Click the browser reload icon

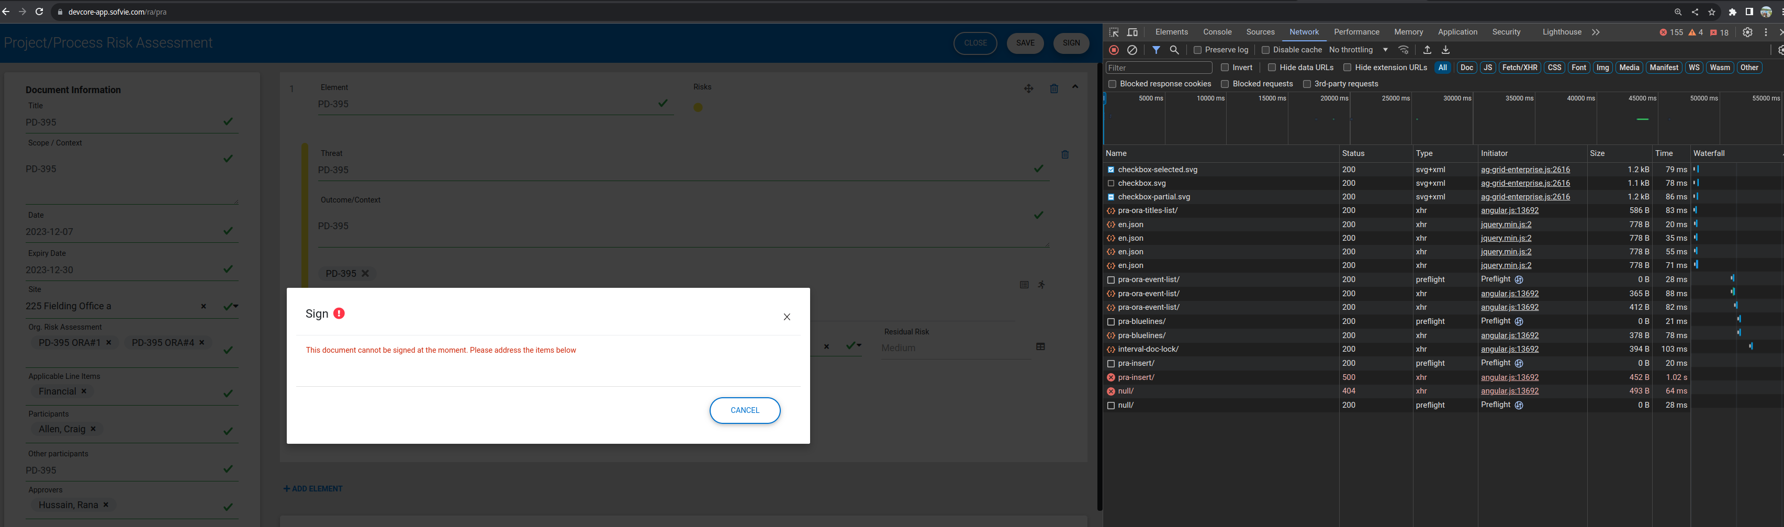[39, 12]
